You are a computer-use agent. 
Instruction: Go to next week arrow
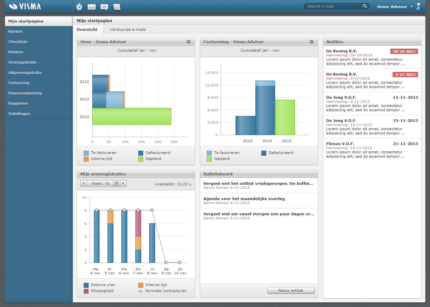pyautogui.click(x=123, y=183)
